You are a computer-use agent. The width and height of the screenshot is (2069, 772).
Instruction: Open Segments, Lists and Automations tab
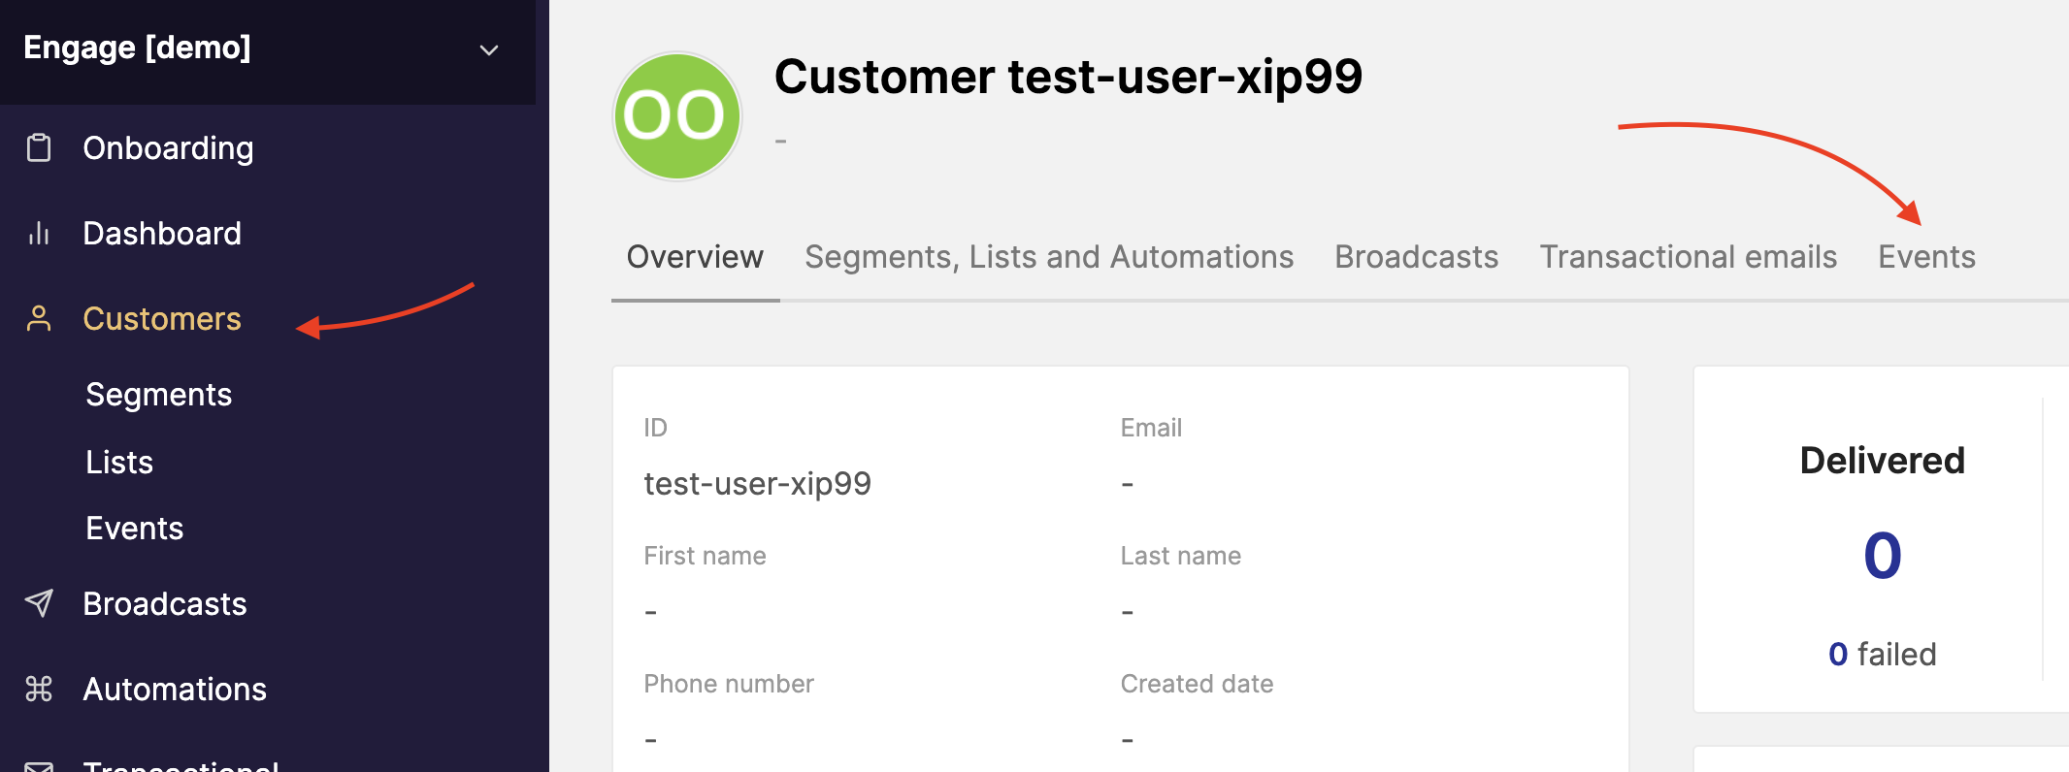1049,257
